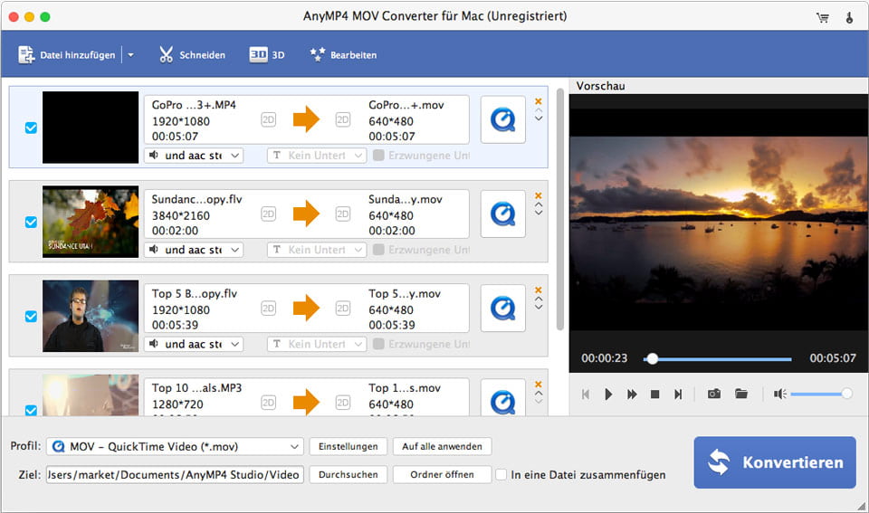The height and width of the screenshot is (513, 869).
Task: Click QuickTime format icon for Top 5 file
Action: pyautogui.click(x=502, y=308)
